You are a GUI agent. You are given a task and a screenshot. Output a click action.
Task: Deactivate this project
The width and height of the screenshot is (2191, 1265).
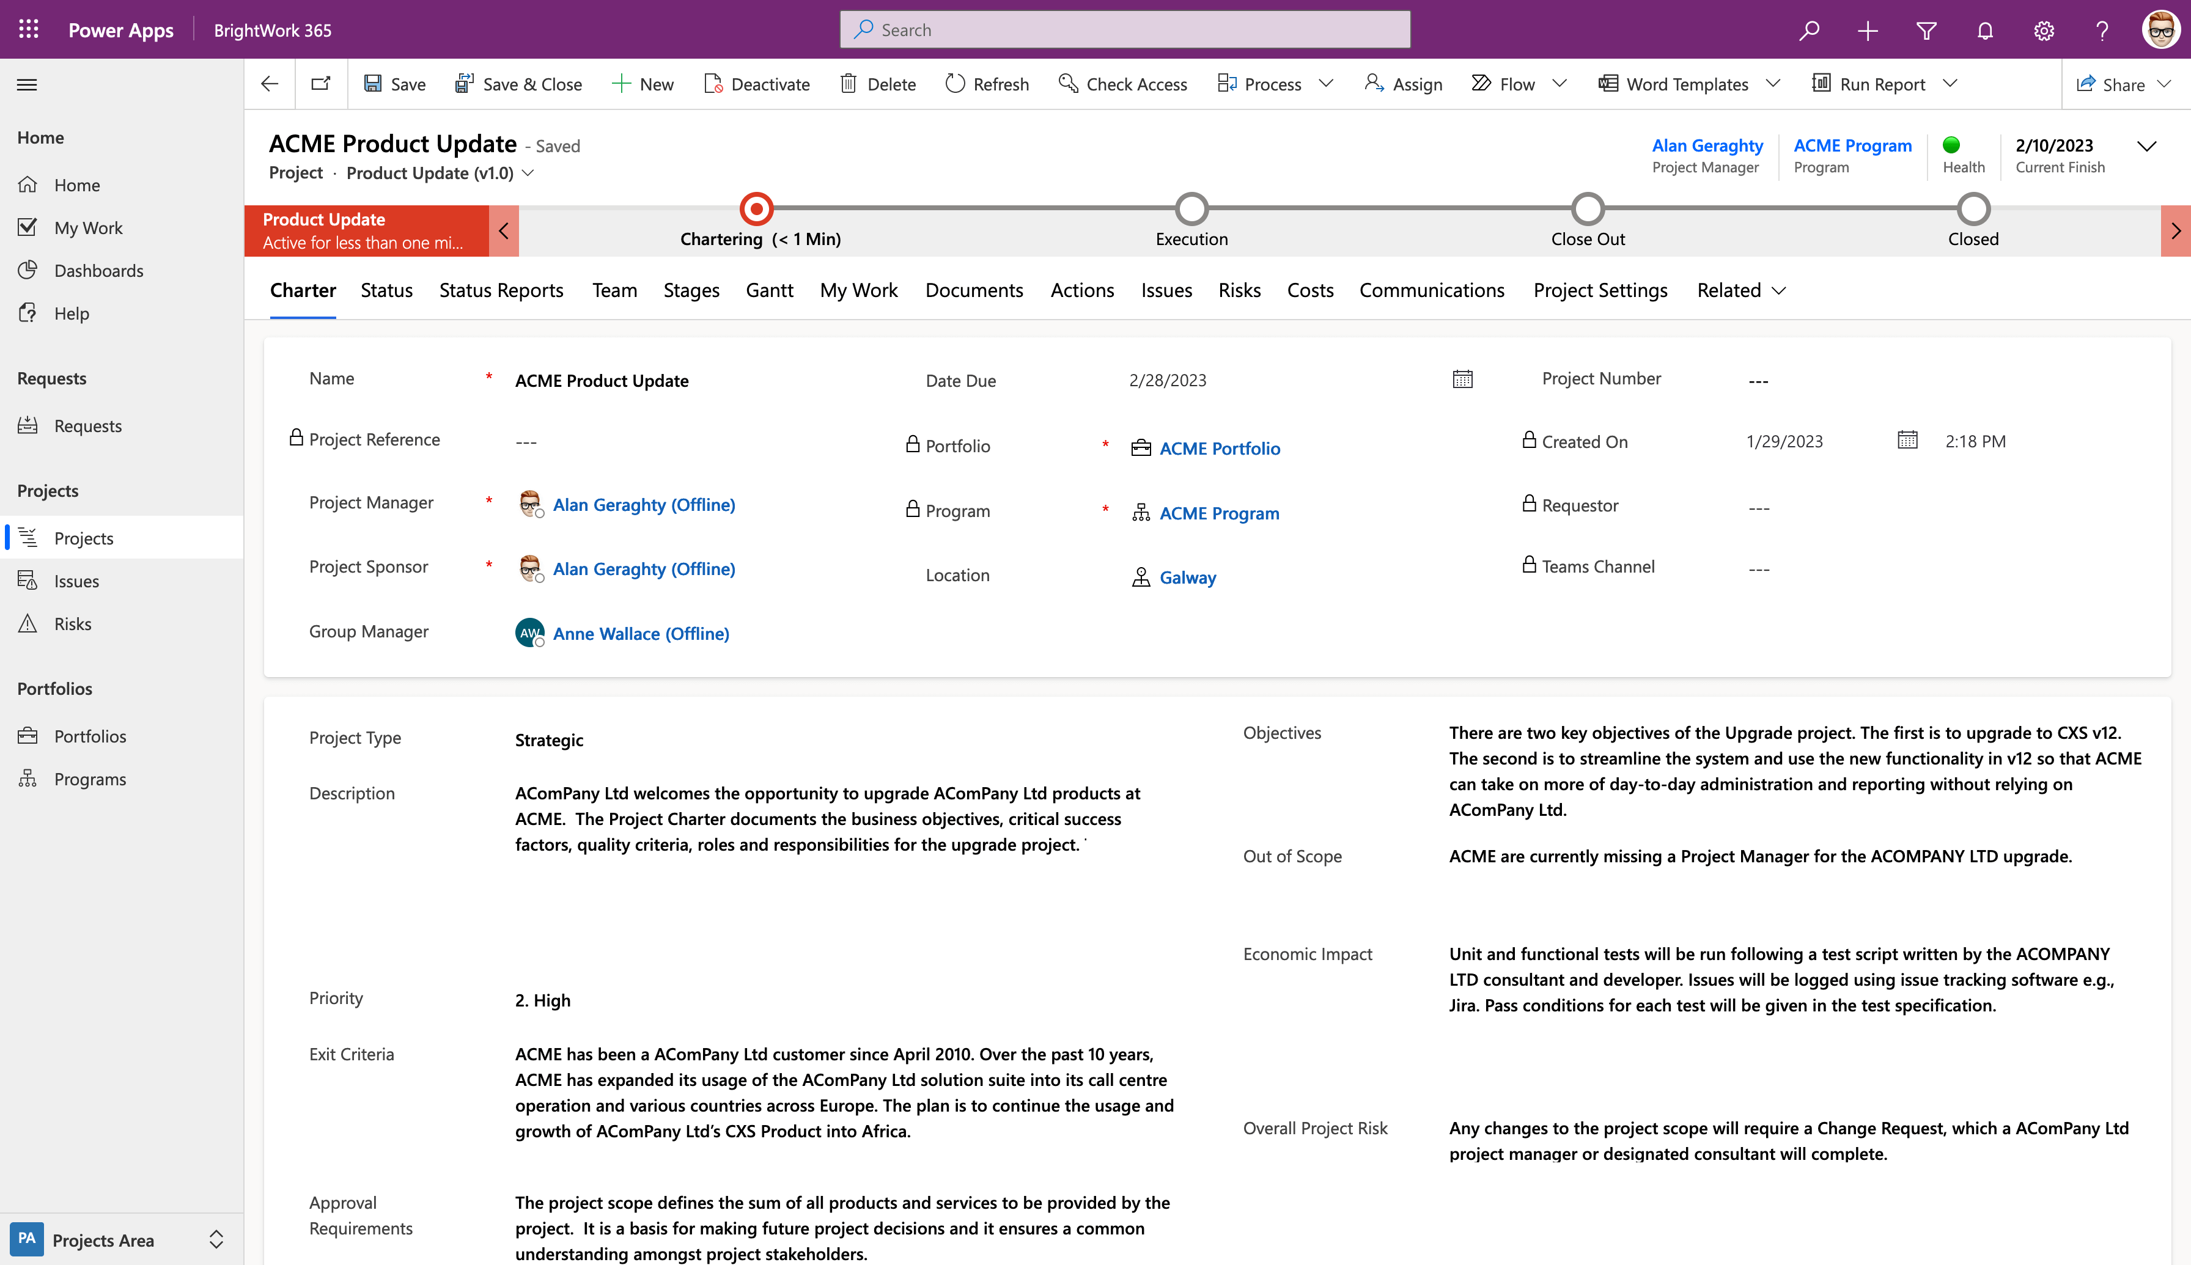pyautogui.click(x=756, y=84)
